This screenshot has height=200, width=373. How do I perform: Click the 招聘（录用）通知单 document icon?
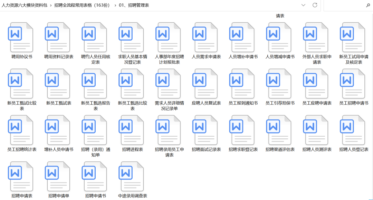pos(94,130)
